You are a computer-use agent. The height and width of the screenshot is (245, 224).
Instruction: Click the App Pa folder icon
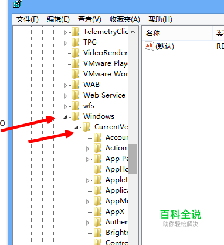click(x=97, y=159)
